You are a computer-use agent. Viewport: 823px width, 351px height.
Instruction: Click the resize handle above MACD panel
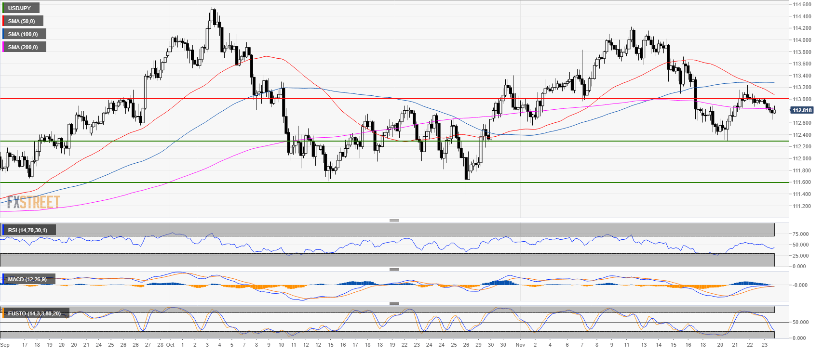pos(394,269)
